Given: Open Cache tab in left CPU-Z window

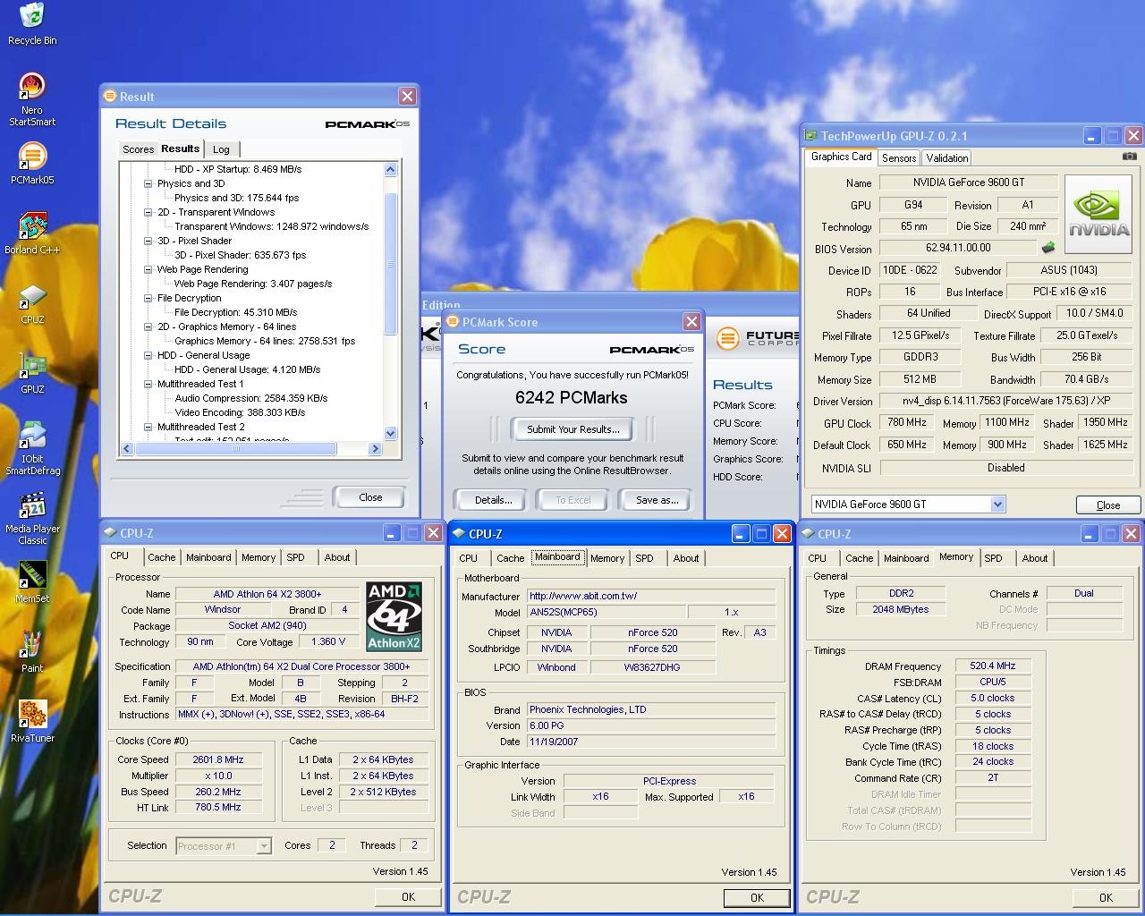Looking at the screenshot, I should pyautogui.click(x=162, y=557).
